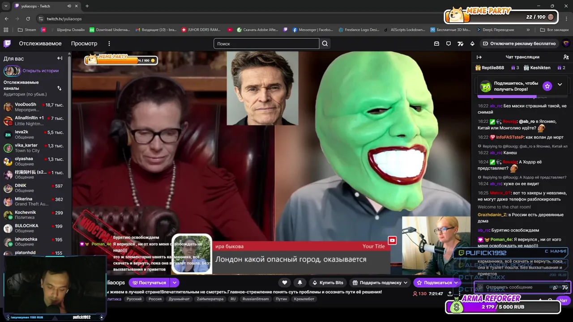Open BULOCHKA channel in sidebar

coord(34,228)
